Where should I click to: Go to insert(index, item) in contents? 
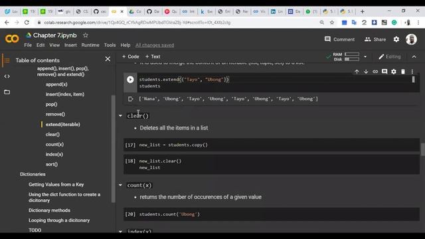click(65, 94)
